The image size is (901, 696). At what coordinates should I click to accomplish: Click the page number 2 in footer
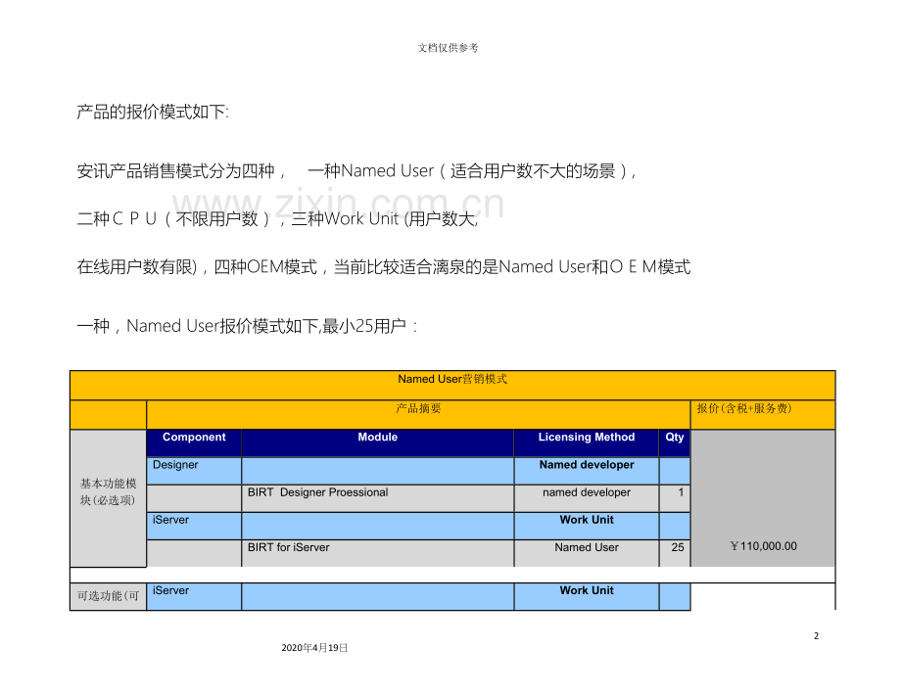coord(816,636)
